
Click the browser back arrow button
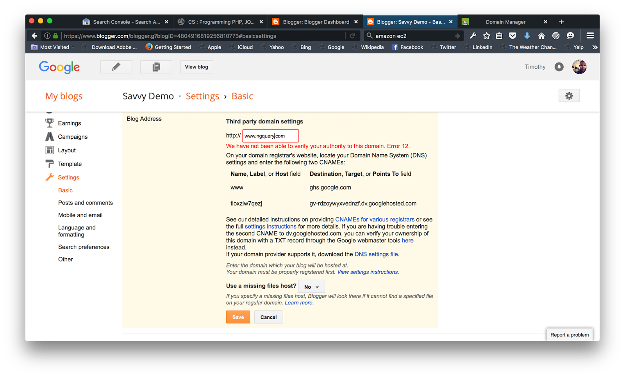pyautogui.click(x=34, y=36)
